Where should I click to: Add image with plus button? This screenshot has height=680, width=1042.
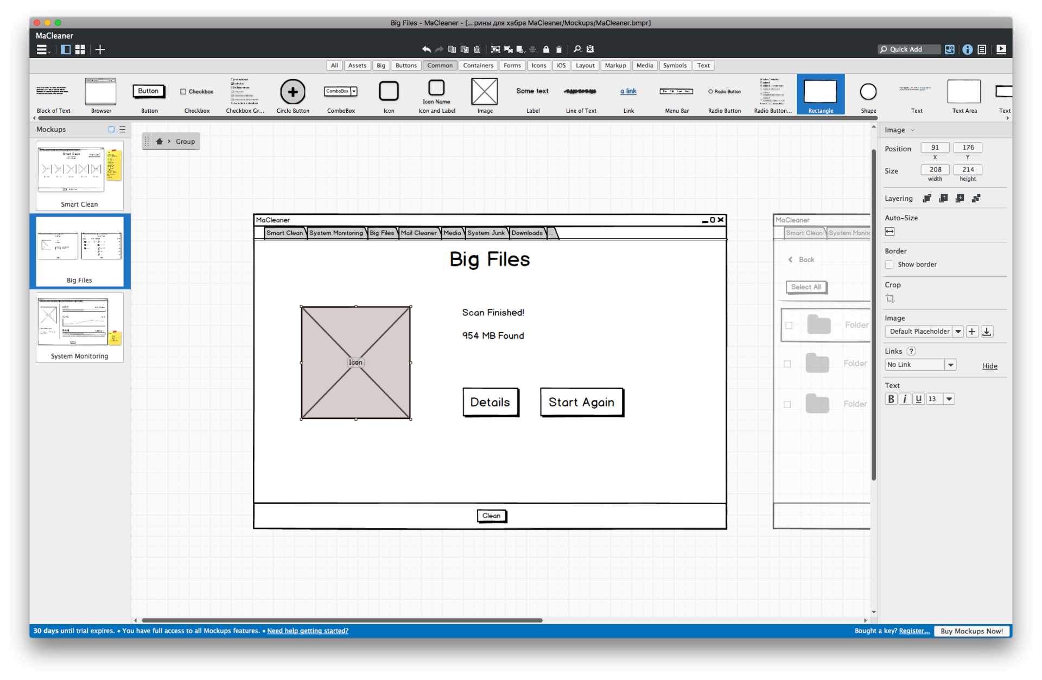(x=972, y=332)
